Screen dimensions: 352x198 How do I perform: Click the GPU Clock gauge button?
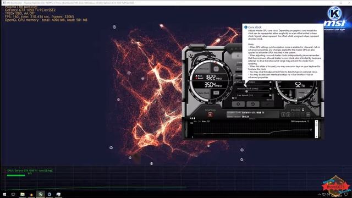pos(216,69)
